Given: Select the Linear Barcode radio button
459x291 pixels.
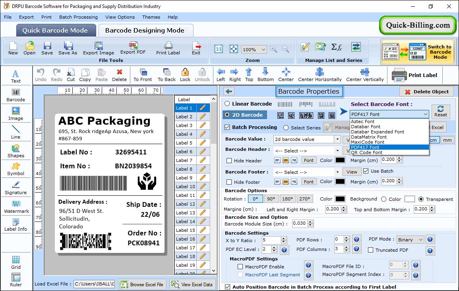Looking at the screenshot, I should coord(227,104).
